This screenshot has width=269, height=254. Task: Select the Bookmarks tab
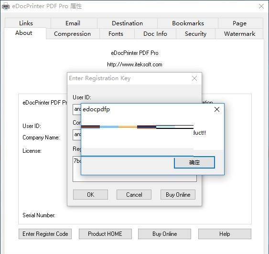tap(188, 23)
